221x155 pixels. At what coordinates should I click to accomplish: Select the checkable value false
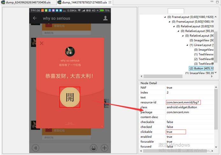pyautogui.click(x=170, y=122)
